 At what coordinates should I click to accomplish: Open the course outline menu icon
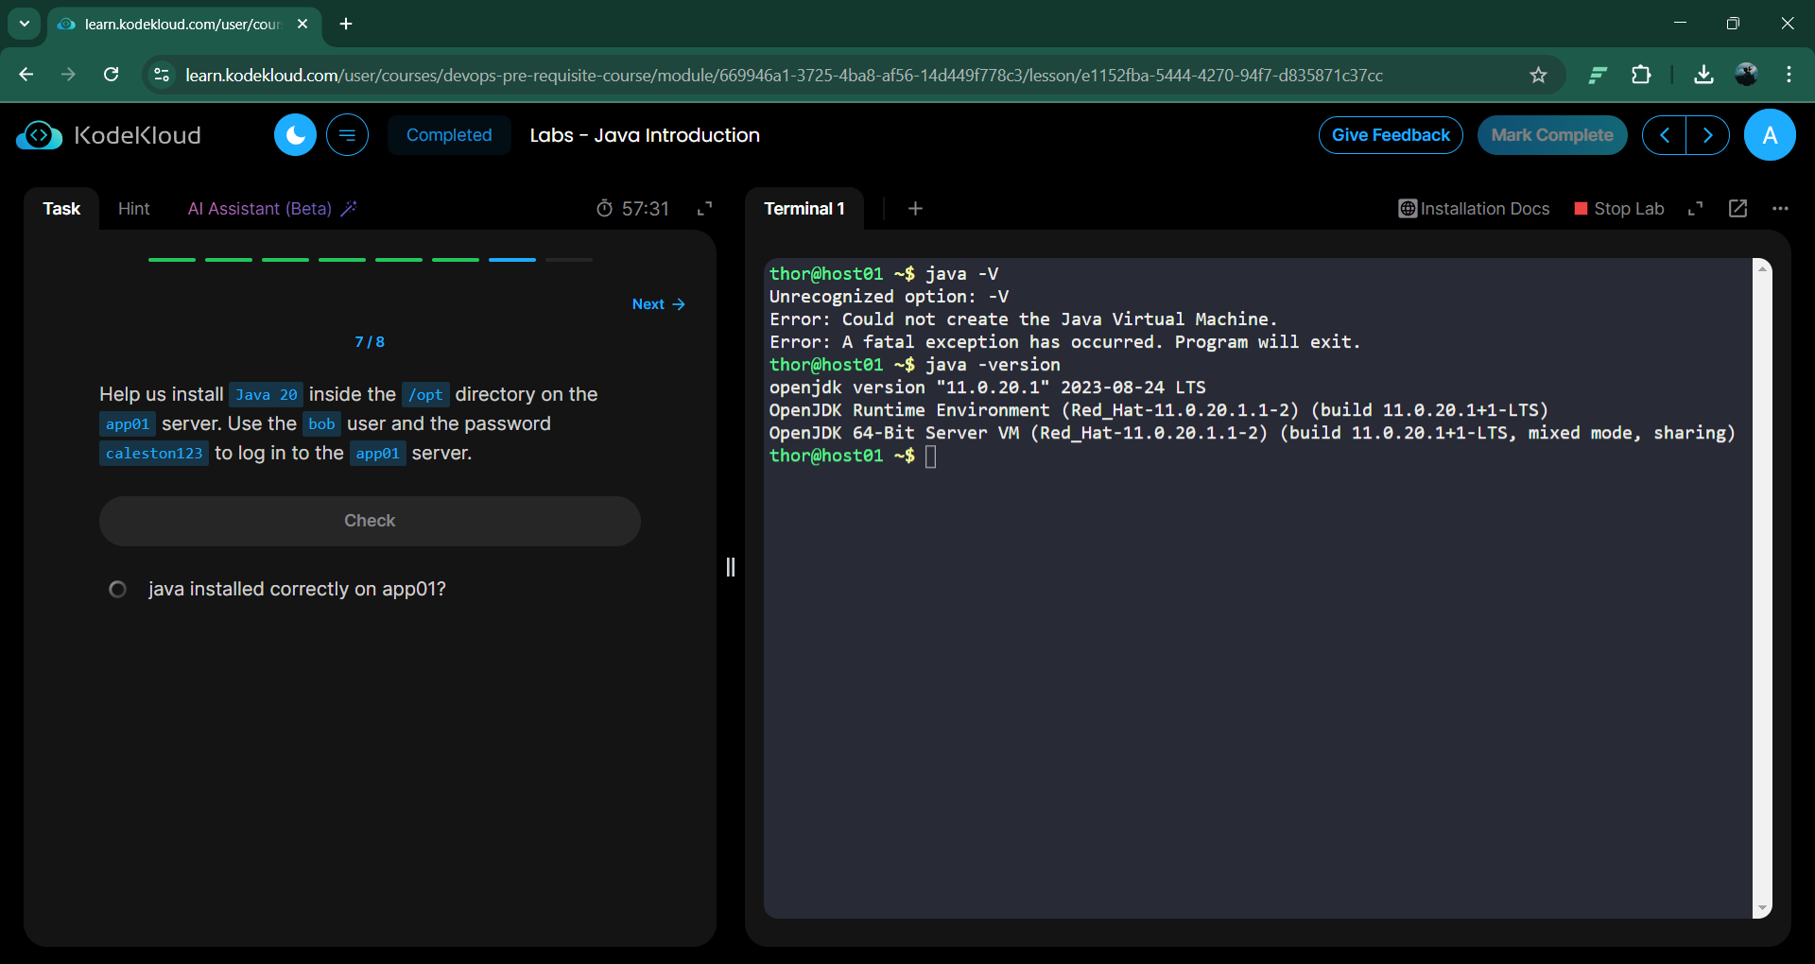coord(347,135)
